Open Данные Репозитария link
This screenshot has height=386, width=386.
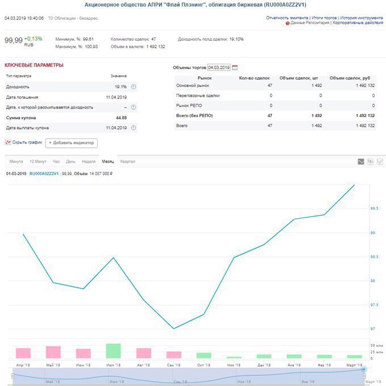(x=310, y=23)
